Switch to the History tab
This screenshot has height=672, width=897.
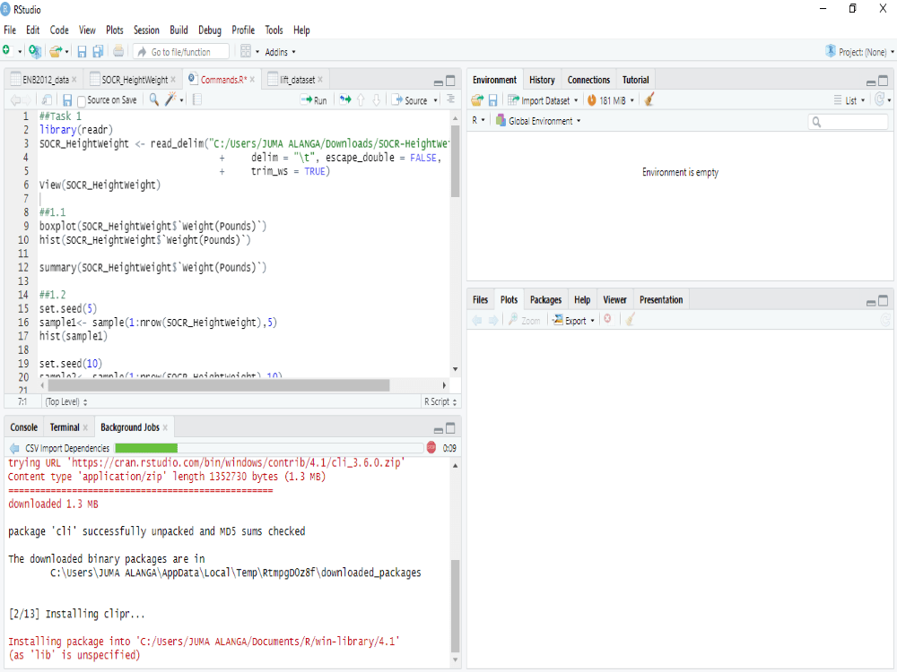pyautogui.click(x=542, y=80)
